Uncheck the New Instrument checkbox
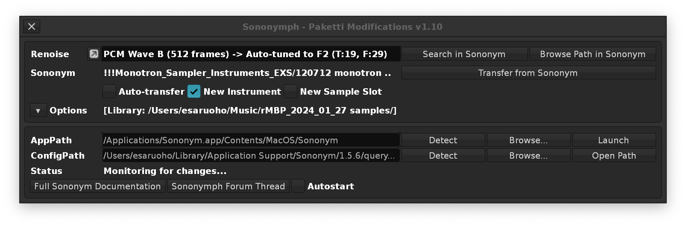This screenshot has width=686, height=226. point(194,92)
